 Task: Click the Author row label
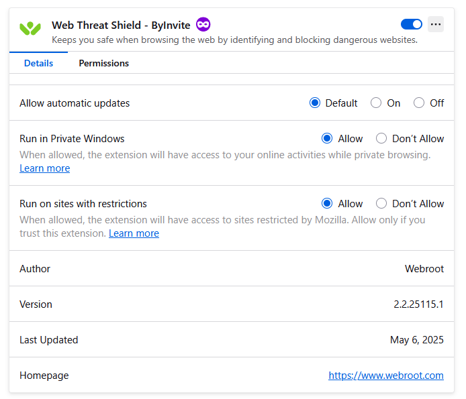click(x=35, y=269)
